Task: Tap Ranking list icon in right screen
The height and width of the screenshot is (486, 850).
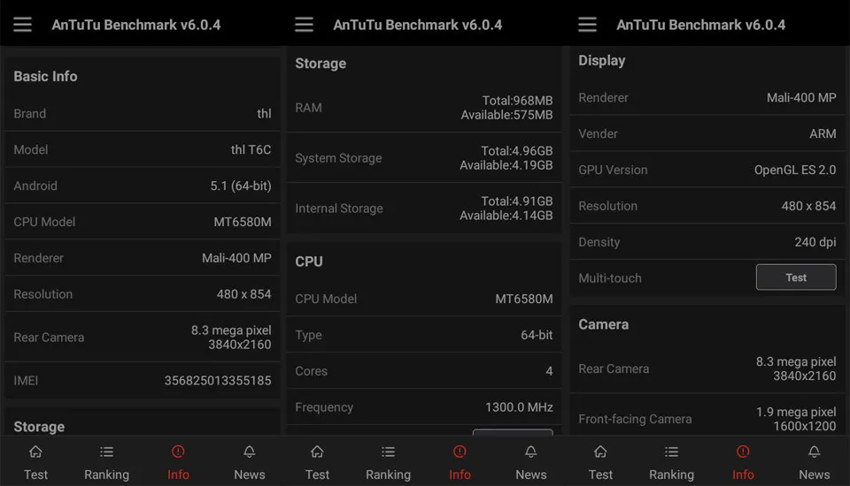Action: click(672, 452)
